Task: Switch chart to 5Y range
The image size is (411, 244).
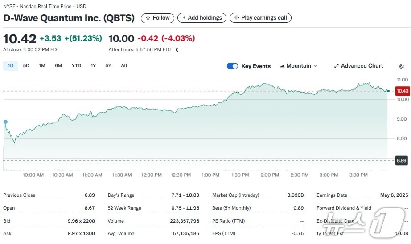Action: (108, 66)
